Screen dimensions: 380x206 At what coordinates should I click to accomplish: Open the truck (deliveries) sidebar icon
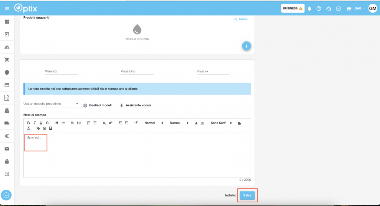tap(7, 123)
